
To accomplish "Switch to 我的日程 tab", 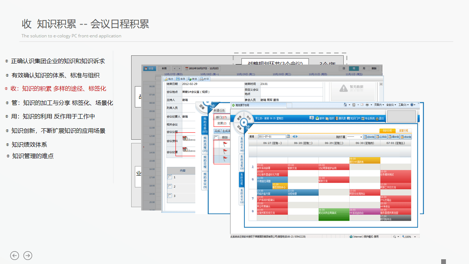I will click(387, 131).
